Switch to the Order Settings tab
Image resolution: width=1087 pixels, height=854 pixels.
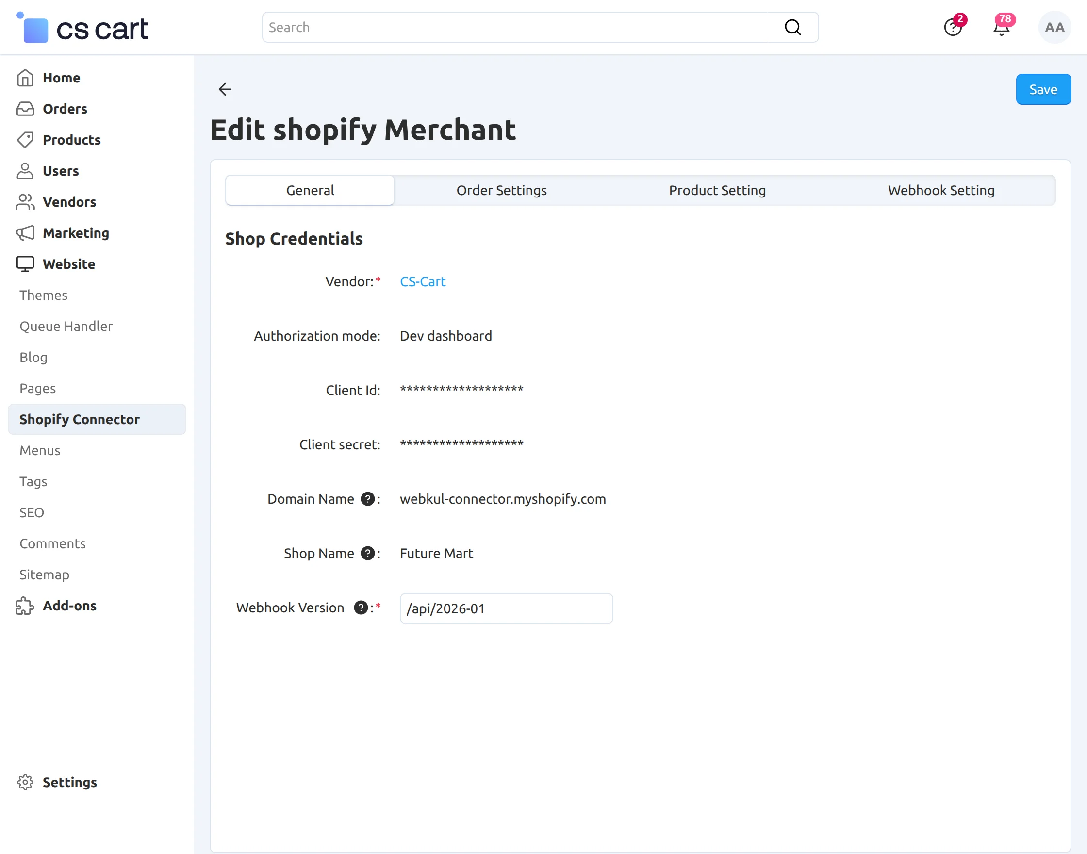click(501, 191)
